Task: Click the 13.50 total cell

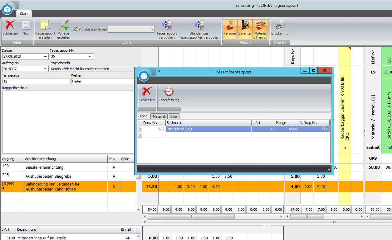Action: 150,187
